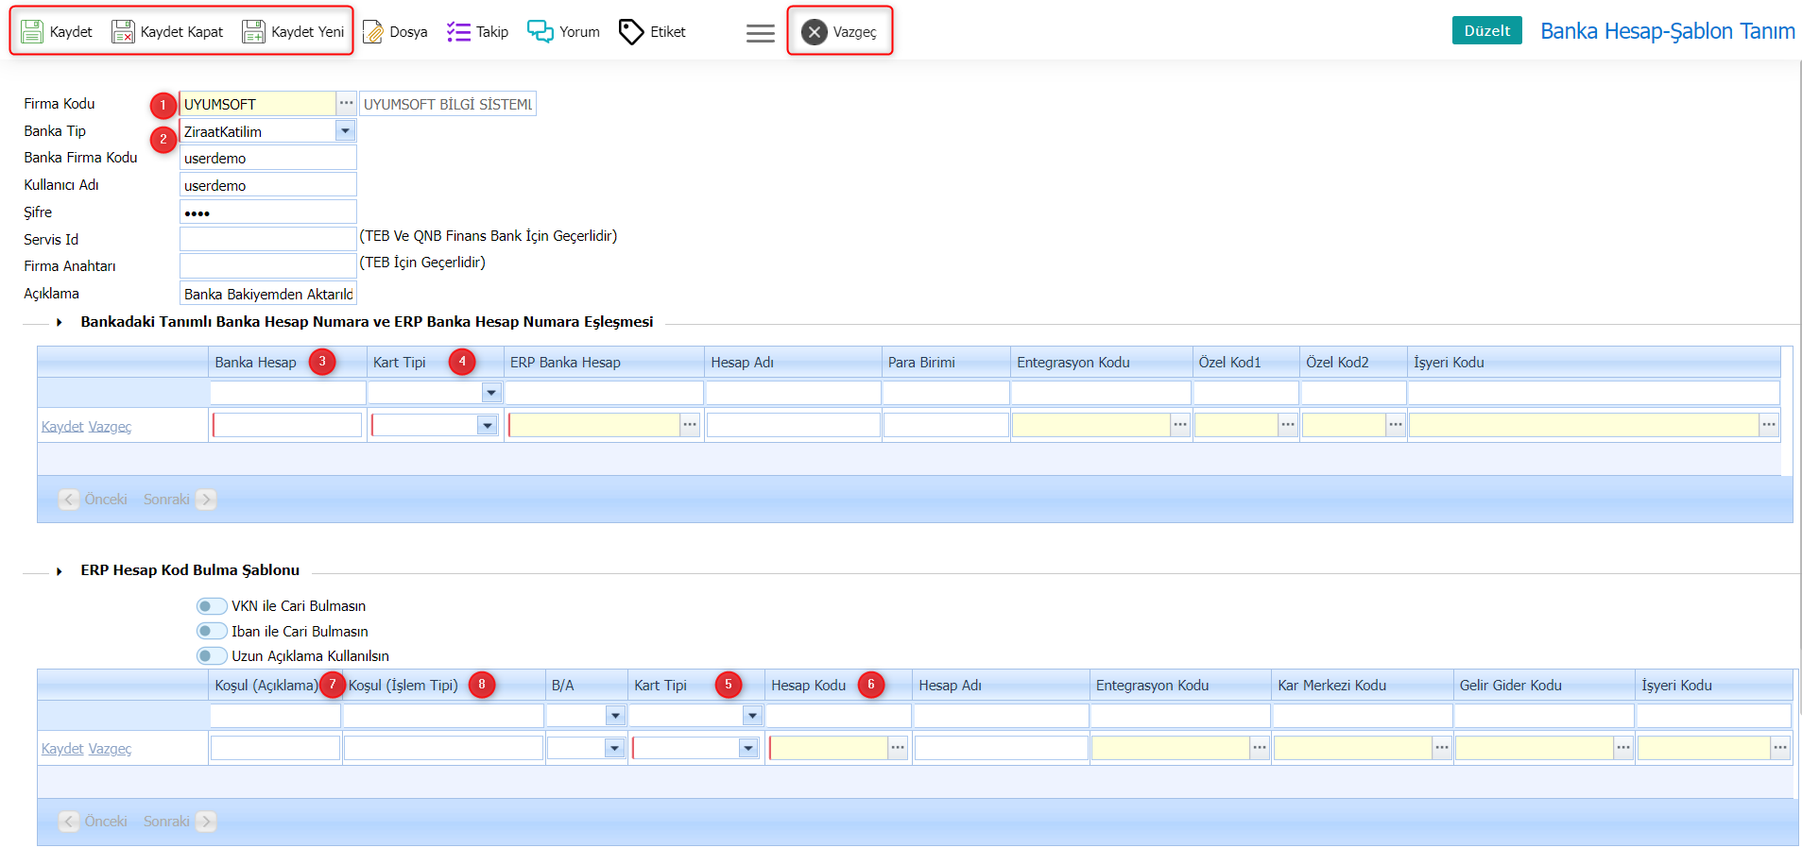
Task: Click Para Birimi input in edit row
Action: pos(946,425)
